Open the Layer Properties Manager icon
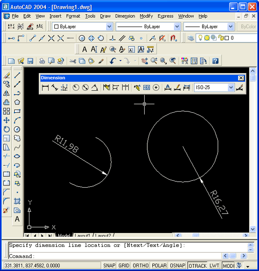 tap(191, 38)
